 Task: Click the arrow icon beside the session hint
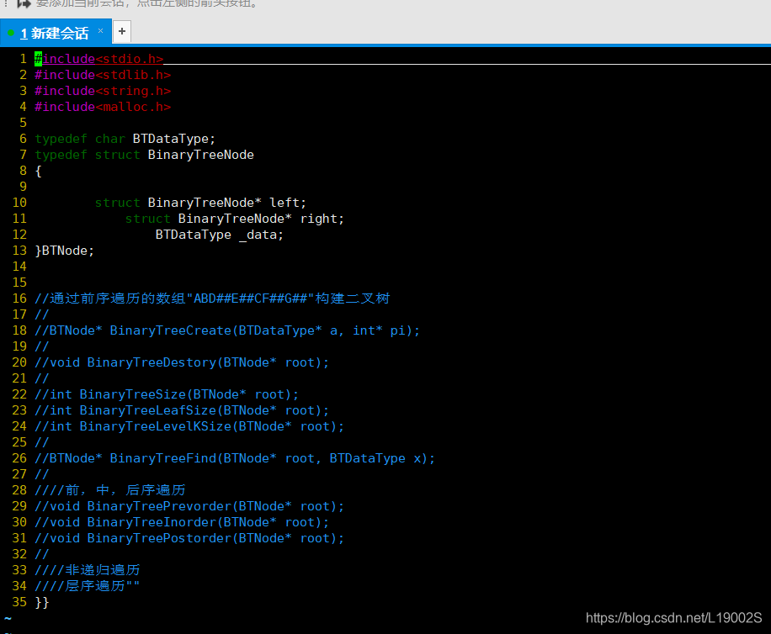coord(23,4)
